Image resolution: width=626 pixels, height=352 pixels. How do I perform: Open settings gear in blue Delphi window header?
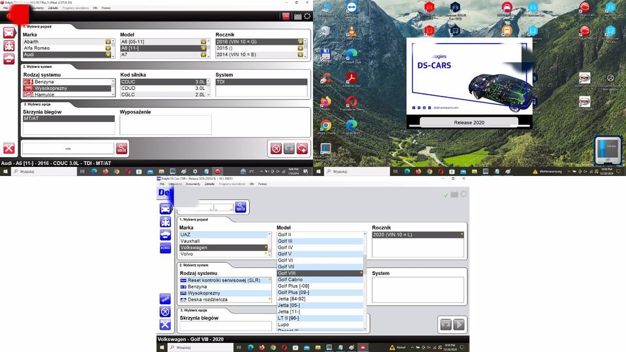pos(464,194)
